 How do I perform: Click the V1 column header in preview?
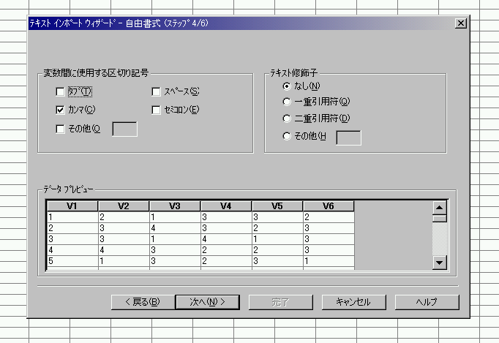coord(72,206)
